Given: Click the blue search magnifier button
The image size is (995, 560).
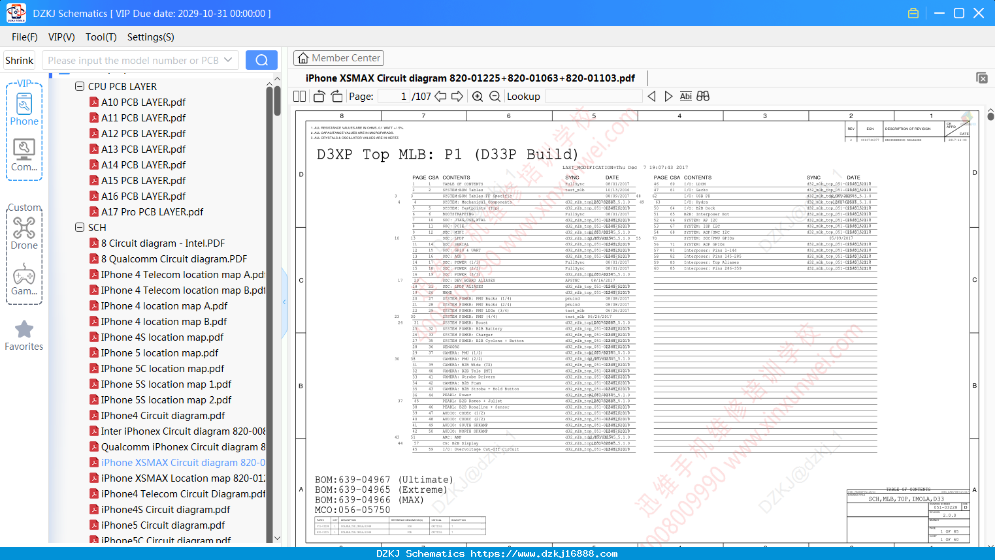Looking at the screenshot, I should click(261, 60).
